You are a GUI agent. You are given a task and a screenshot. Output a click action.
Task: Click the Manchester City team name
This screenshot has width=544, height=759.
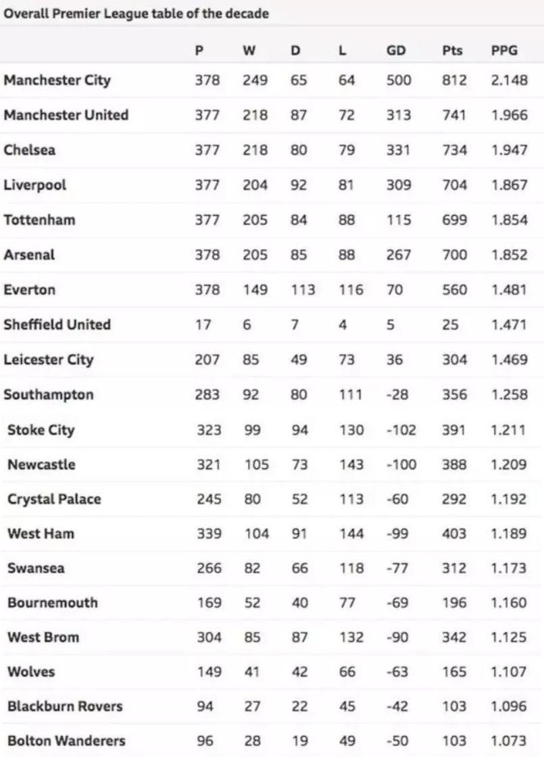click(x=57, y=80)
